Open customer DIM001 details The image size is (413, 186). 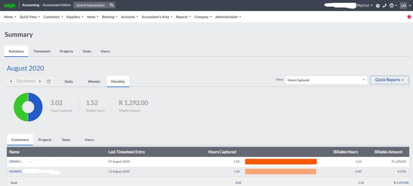click(x=15, y=161)
